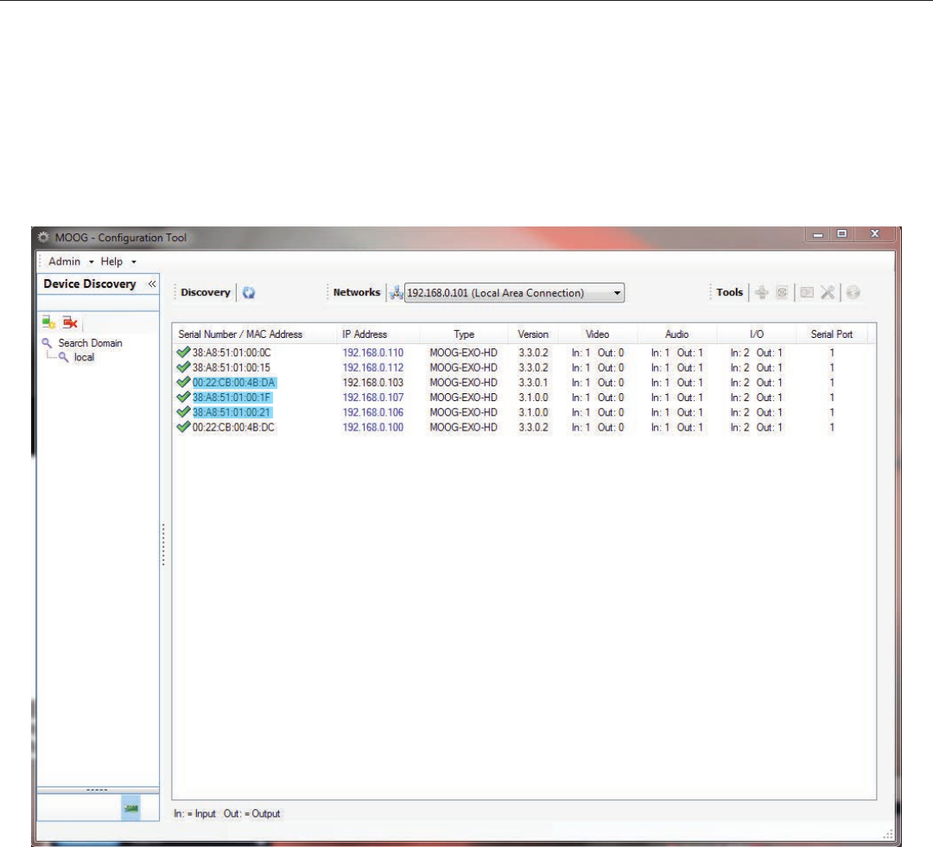This screenshot has height=847, width=933.
Task: Open IP address link 192.168.0.100
Action: (x=372, y=427)
